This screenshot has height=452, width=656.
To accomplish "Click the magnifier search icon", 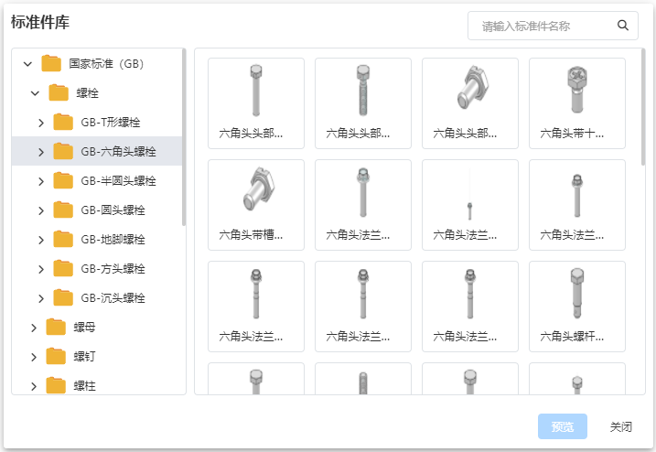I will (622, 26).
